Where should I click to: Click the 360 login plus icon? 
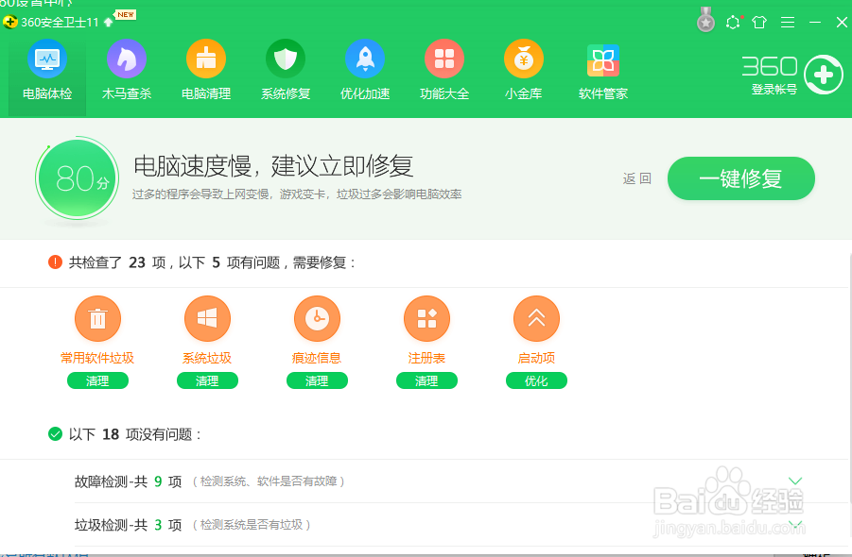(824, 75)
